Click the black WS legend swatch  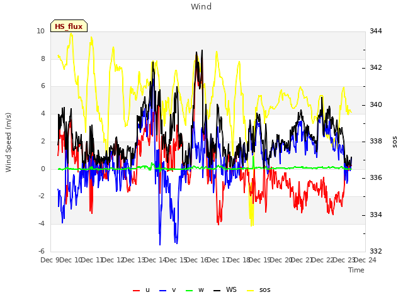pos(217,291)
